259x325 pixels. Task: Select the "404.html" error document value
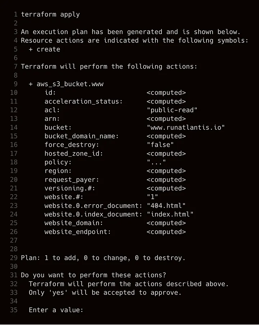tap(166, 206)
